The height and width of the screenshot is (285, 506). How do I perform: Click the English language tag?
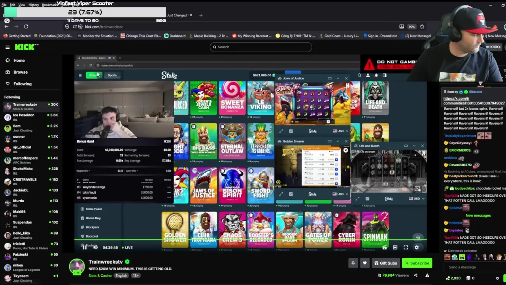pos(121,275)
